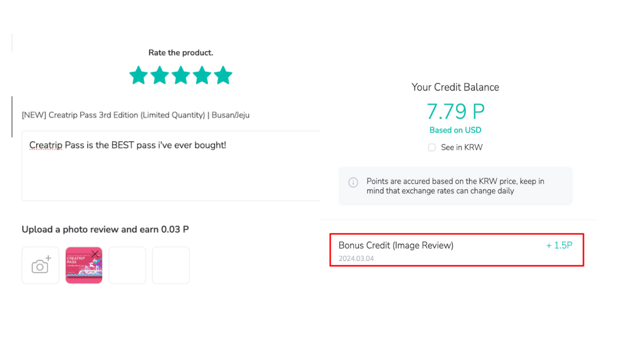The width and height of the screenshot is (622, 349).
Task: Select the first empty photo slot
Action: point(127,265)
